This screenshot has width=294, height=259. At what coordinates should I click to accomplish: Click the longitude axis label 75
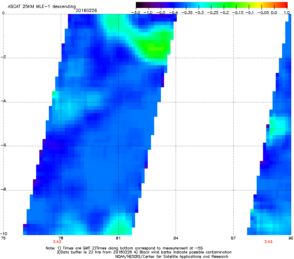tap(3, 238)
